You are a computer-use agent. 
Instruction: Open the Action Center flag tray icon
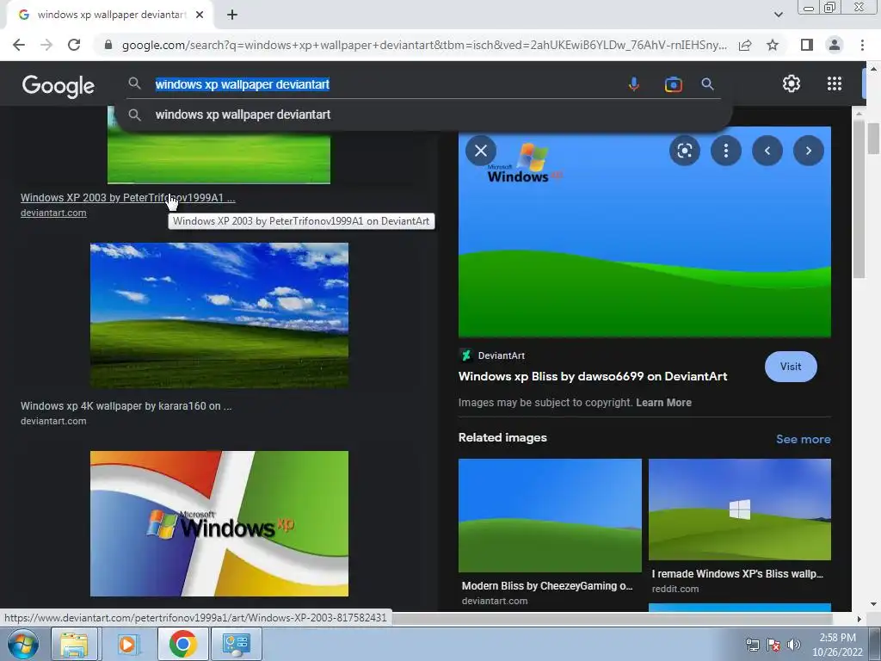[773, 645]
